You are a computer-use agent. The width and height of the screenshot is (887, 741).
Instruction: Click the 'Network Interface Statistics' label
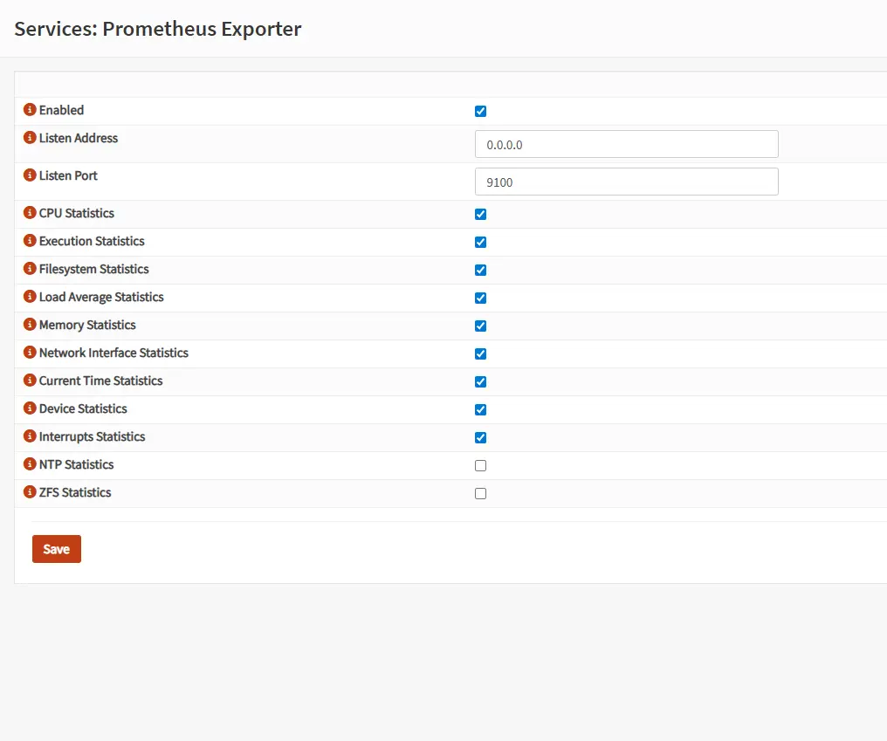pos(113,353)
